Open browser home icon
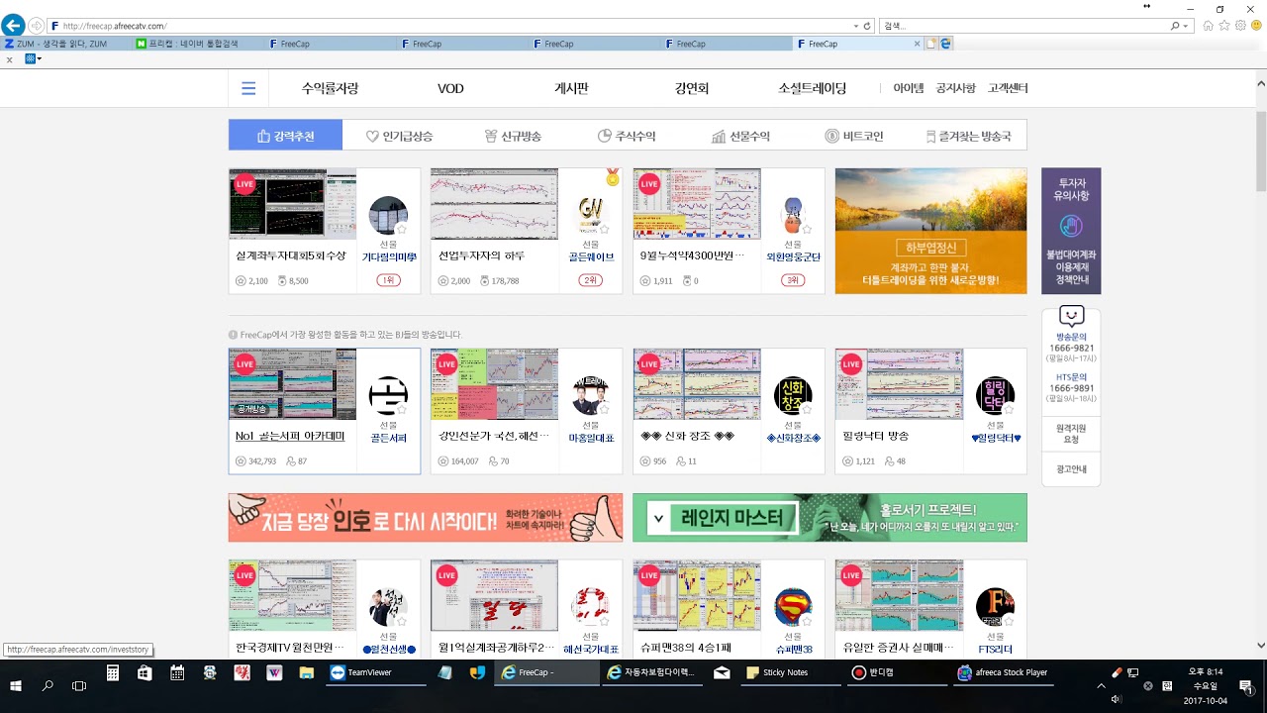The height and width of the screenshot is (713, 1267). pyautogui.click(x=1208, y=26)
